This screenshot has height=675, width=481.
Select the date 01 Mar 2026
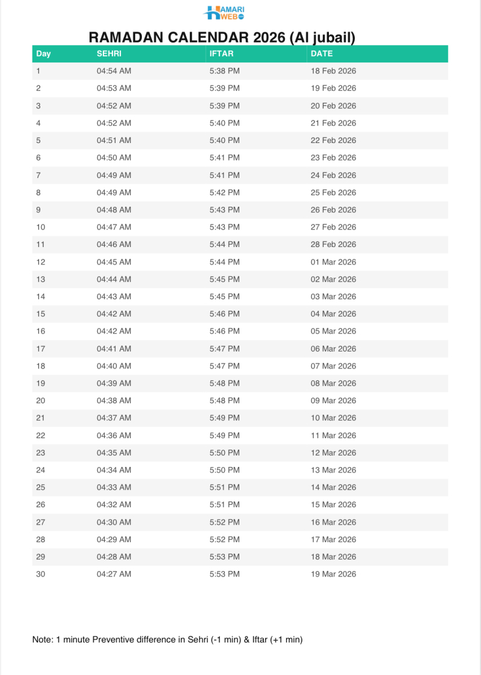333,262
